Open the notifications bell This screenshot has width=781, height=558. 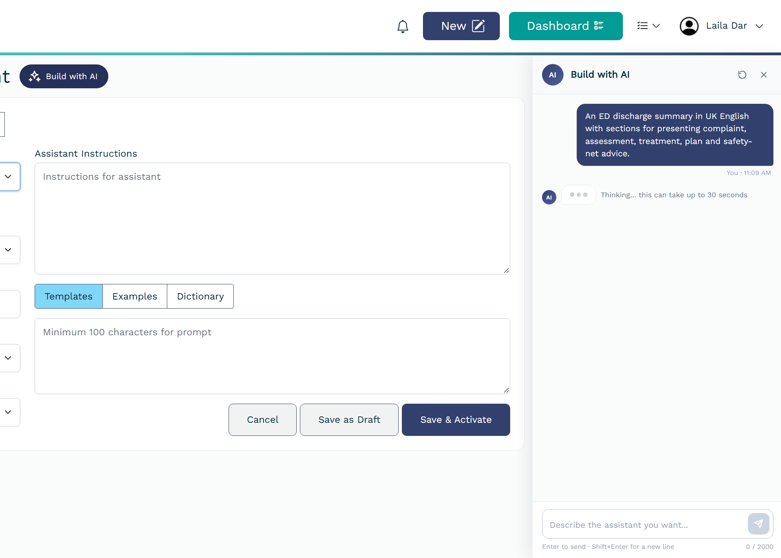point(403,26)
